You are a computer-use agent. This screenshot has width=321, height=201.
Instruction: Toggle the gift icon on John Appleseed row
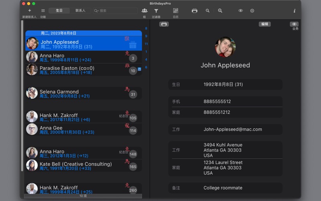[x=133, y=45]
